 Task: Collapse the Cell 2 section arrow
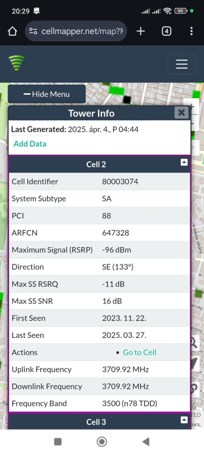pos(184,162)
